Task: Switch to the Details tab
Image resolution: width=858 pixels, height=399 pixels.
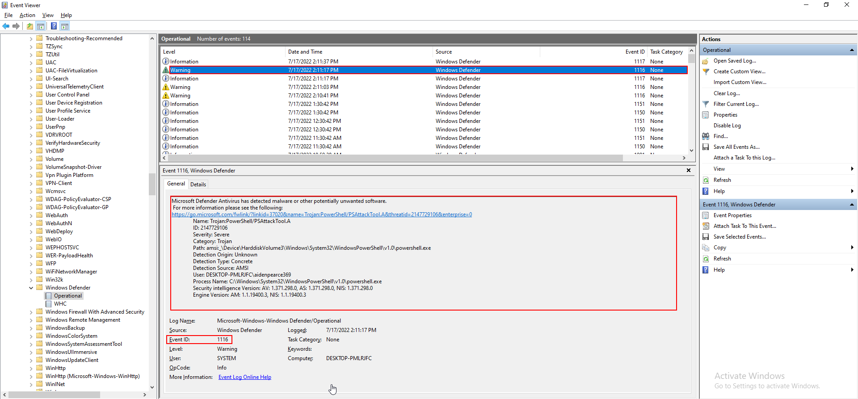Action: [198, 184]
